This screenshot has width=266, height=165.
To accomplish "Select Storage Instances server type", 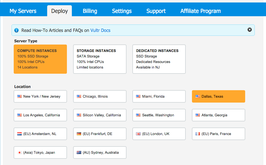I will click(x=100, y=59).
